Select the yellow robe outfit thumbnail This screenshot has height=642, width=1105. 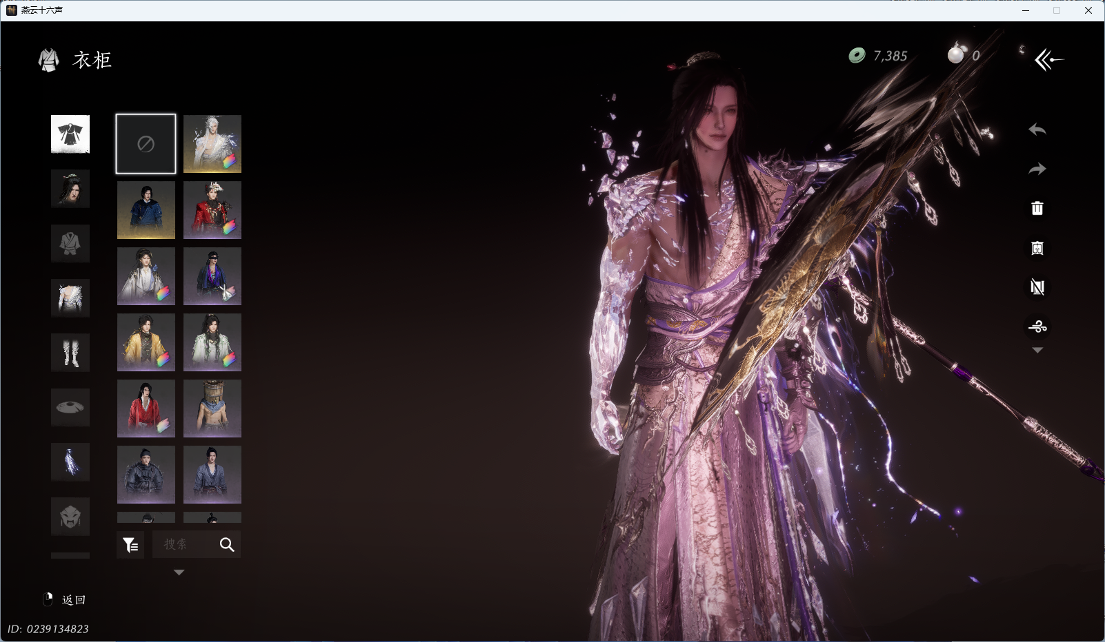(x=146, y=342)
